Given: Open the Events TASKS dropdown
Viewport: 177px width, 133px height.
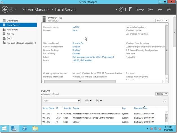Looking at the screenshot, I should (x=162, y=94).
